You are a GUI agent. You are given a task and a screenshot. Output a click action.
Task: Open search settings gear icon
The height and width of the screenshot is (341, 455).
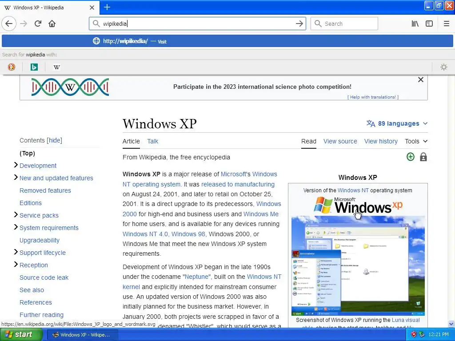pyautogui.click(x=444, y=67)
